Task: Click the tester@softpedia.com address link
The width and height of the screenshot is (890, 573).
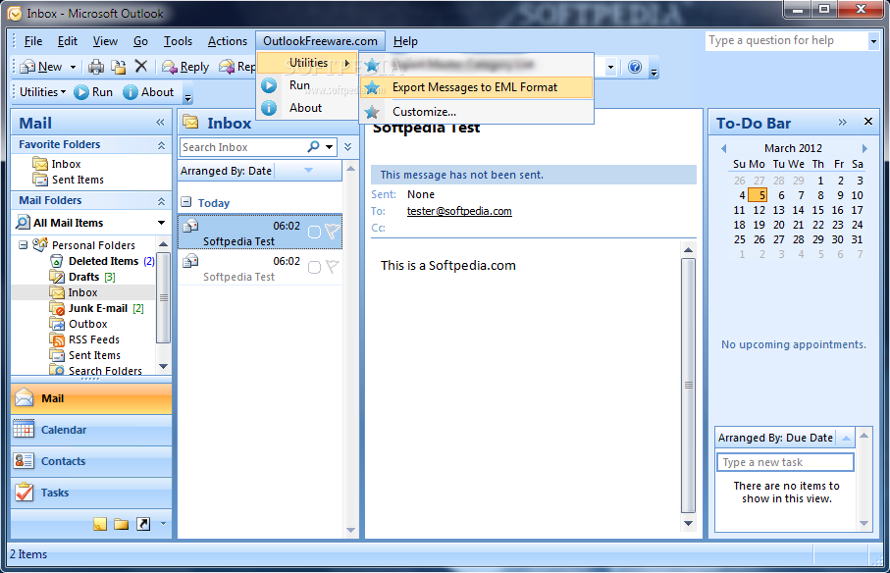Action: [459, 211]
